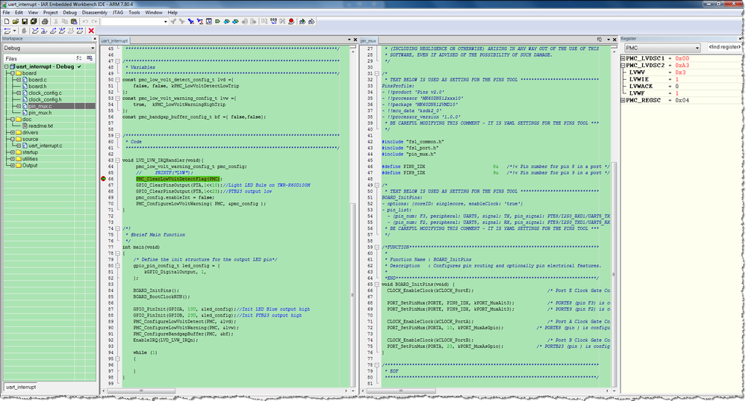
Task: Toggle code fold at line 47
Action: 117,61
